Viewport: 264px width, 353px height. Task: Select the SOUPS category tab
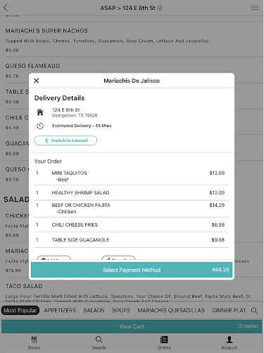tap(121, 311)
